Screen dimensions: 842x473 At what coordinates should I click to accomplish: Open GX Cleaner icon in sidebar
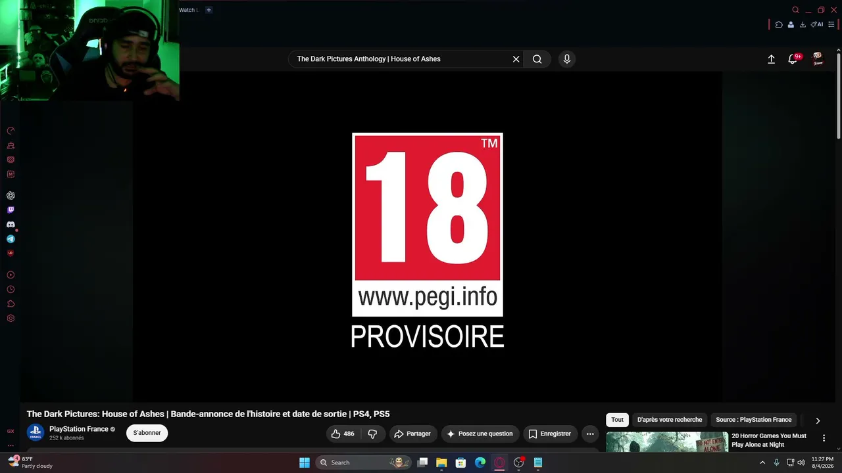tap(11, 145)
